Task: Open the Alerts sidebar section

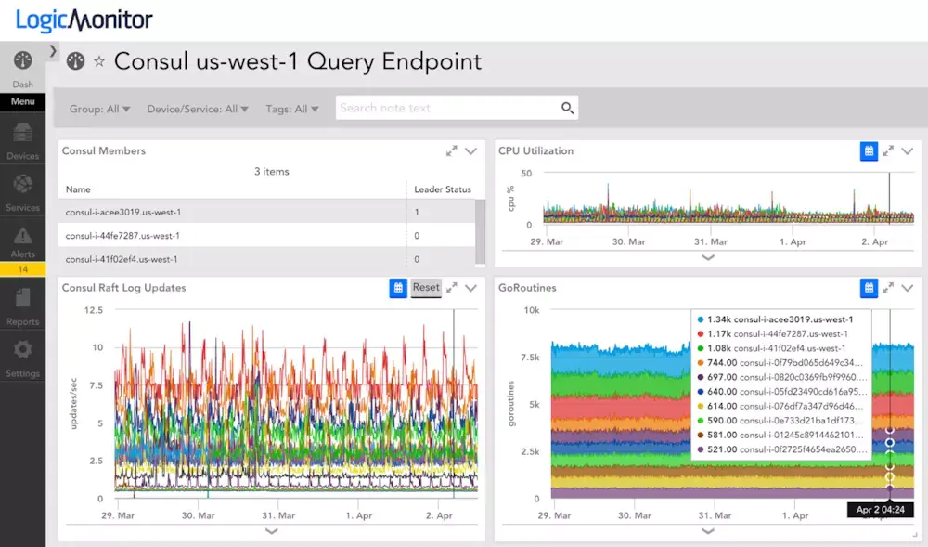Action: [22, 242]
